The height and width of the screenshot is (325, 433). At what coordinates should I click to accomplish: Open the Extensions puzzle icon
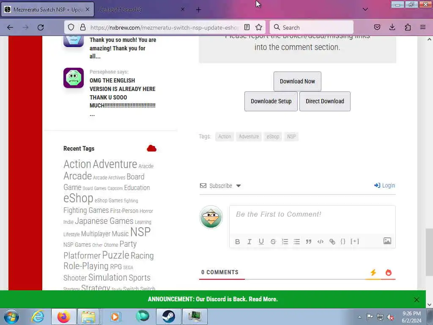(408, 28)
